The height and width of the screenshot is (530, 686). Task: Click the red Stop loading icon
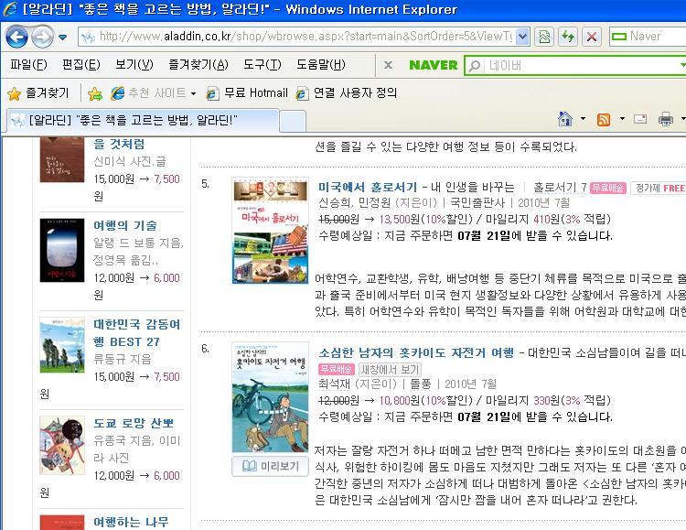click(x=592, y=37)
